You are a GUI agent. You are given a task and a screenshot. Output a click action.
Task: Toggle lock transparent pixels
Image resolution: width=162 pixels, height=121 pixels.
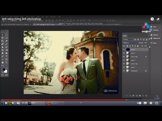(127, 46)
